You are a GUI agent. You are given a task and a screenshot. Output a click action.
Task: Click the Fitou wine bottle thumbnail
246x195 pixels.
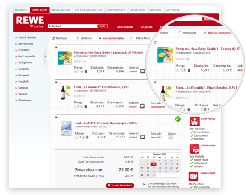[x=65, y=92]
